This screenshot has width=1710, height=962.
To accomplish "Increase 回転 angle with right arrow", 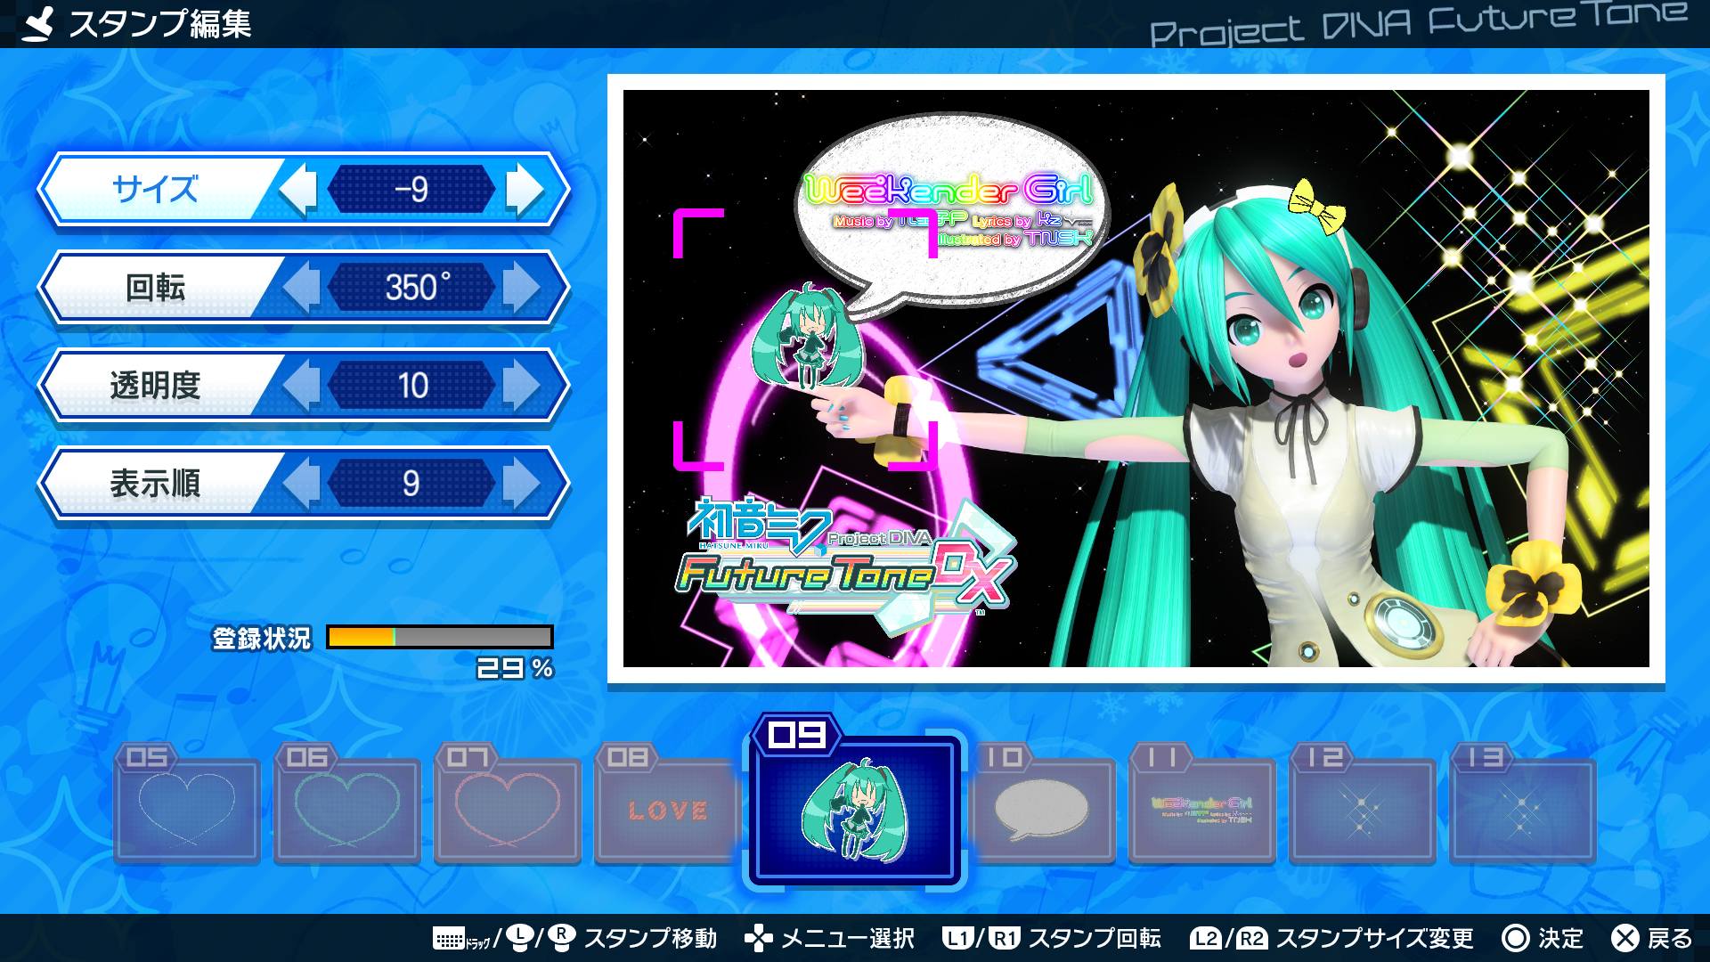I will click(523, 287).
